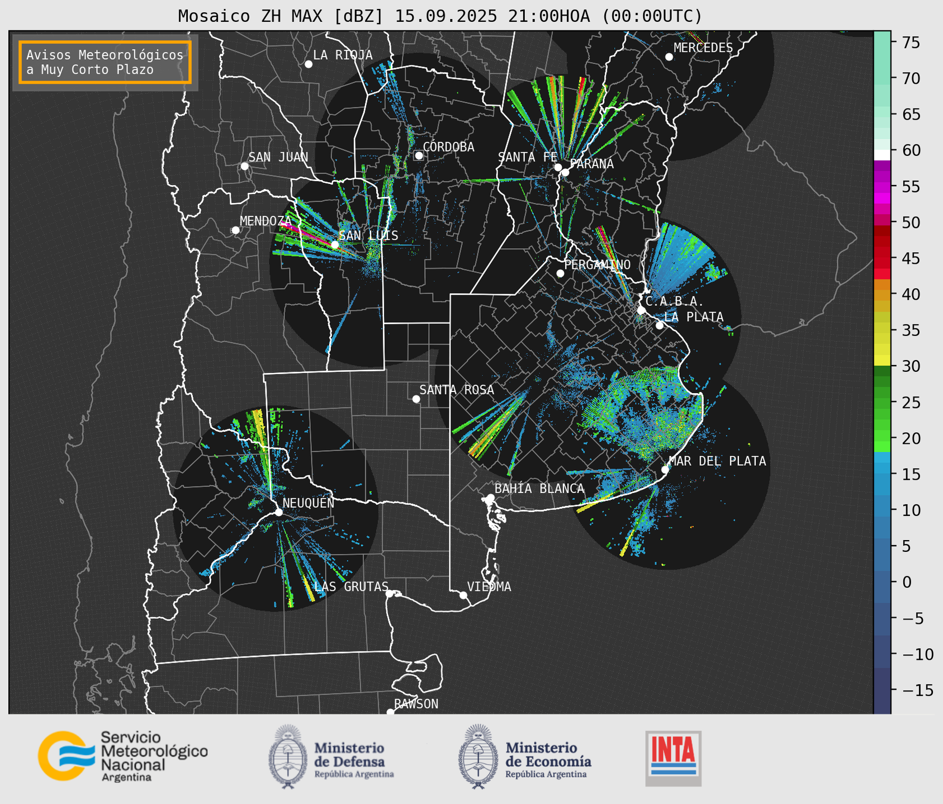Screen dimensions: 943x804
Task: Click the Neuquén city marker dot
Action: pyautogui.click(x=278, y=512)
